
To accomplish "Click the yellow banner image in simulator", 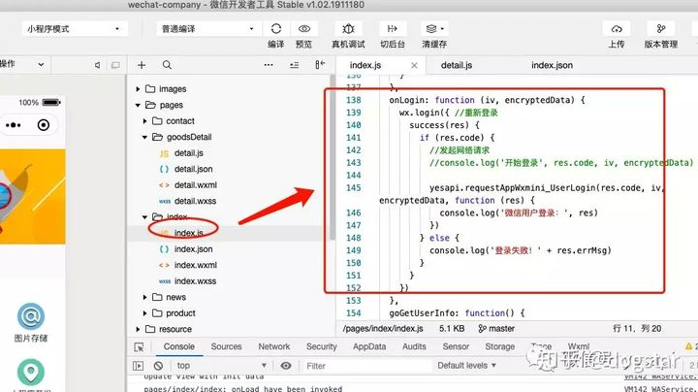I will coord(33,196).
